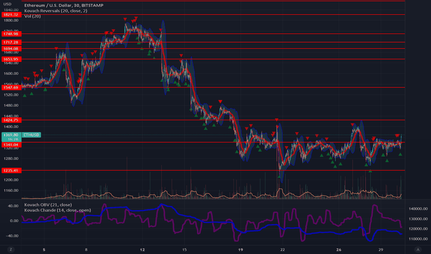The width and height of the screenshot is (431, 254).
Task: Click the 1341.04 price level label
Action: coord(11,145)
